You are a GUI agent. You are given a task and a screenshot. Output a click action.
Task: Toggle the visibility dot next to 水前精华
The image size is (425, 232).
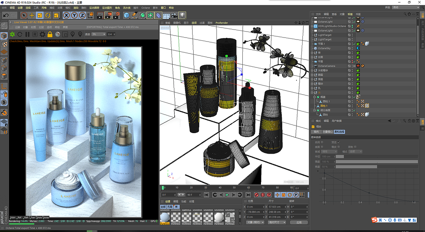coord(352,70)
